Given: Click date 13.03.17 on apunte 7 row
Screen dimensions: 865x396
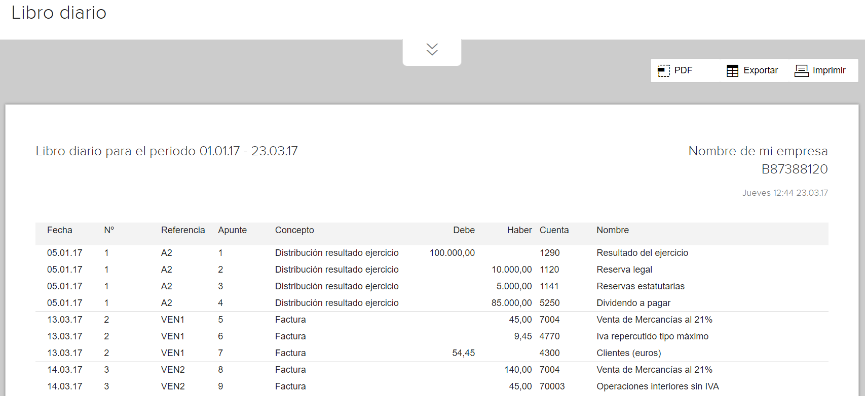Looking at the screenshot, I should click(x=65, y=353).
